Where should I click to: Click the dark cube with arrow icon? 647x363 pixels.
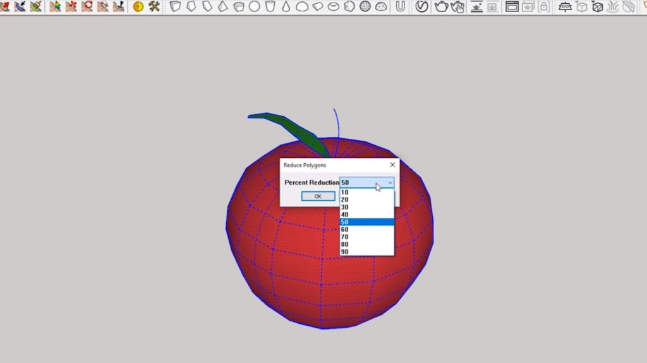coord(598,6)
